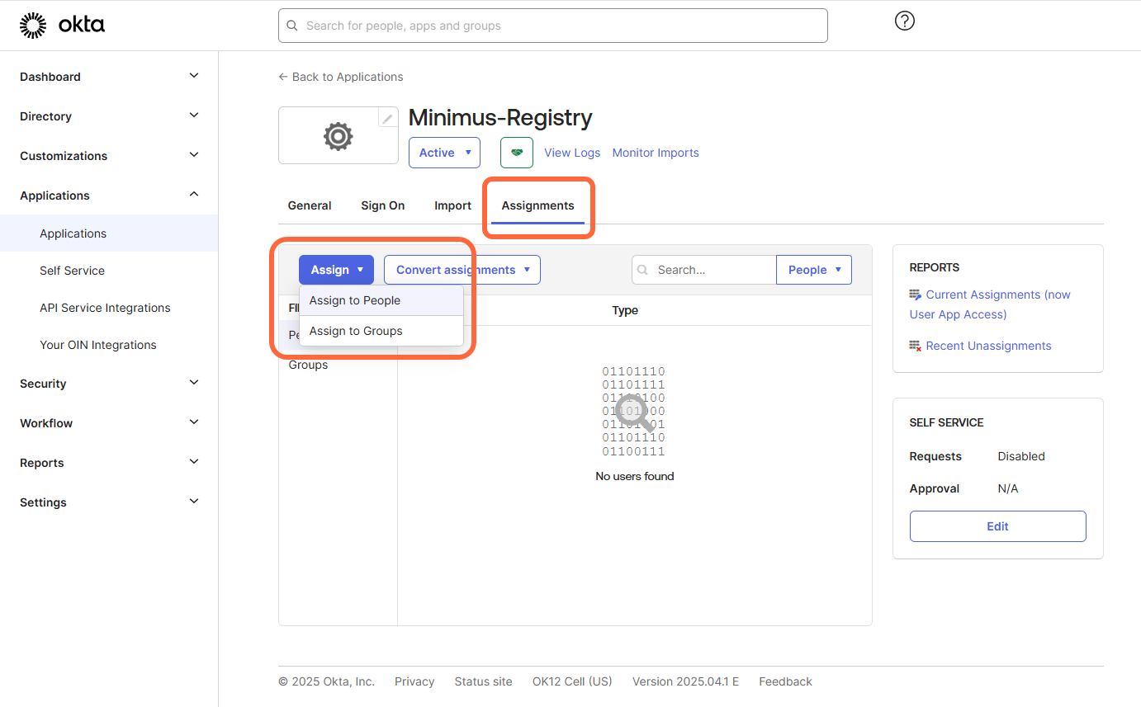Click the Assign dropdown button
1141x707 pixels.
(x=336, y=270)
